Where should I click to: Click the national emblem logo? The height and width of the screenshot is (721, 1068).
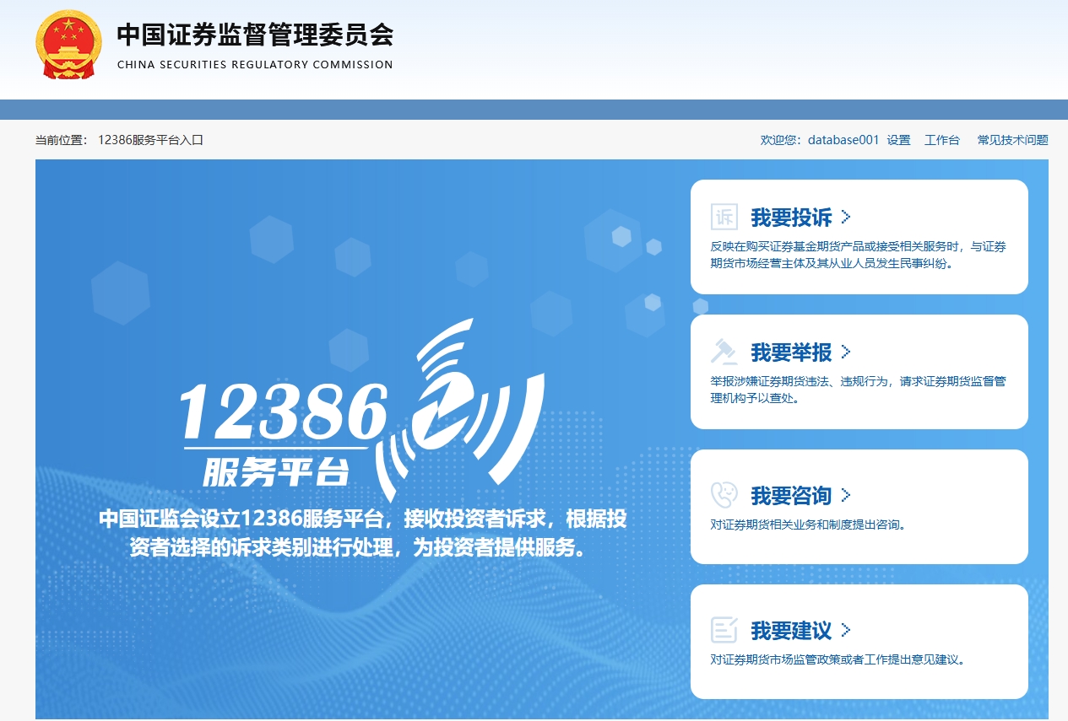[69, 45]
